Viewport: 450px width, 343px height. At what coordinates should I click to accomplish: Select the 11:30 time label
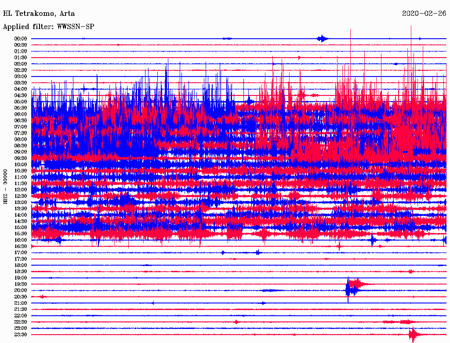[21, 183]
